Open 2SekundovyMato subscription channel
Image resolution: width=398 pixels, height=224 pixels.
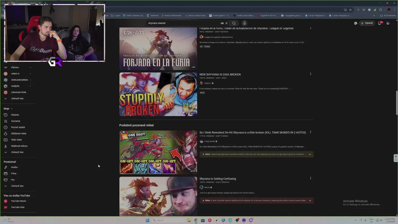coord(19,80)
